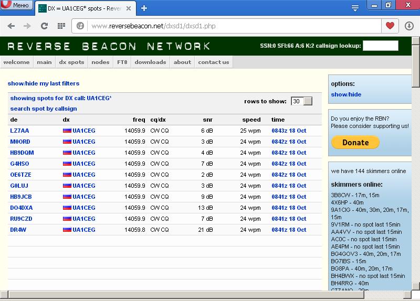This screenshot has height=301, width=420.
Task: Click the snr column header
Action: 207,120
